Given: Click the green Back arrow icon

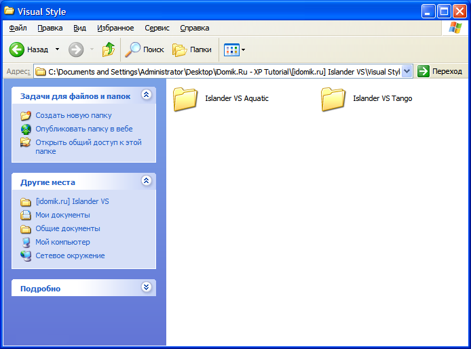Looking at the screenshot, I should [x=17, y=49].
